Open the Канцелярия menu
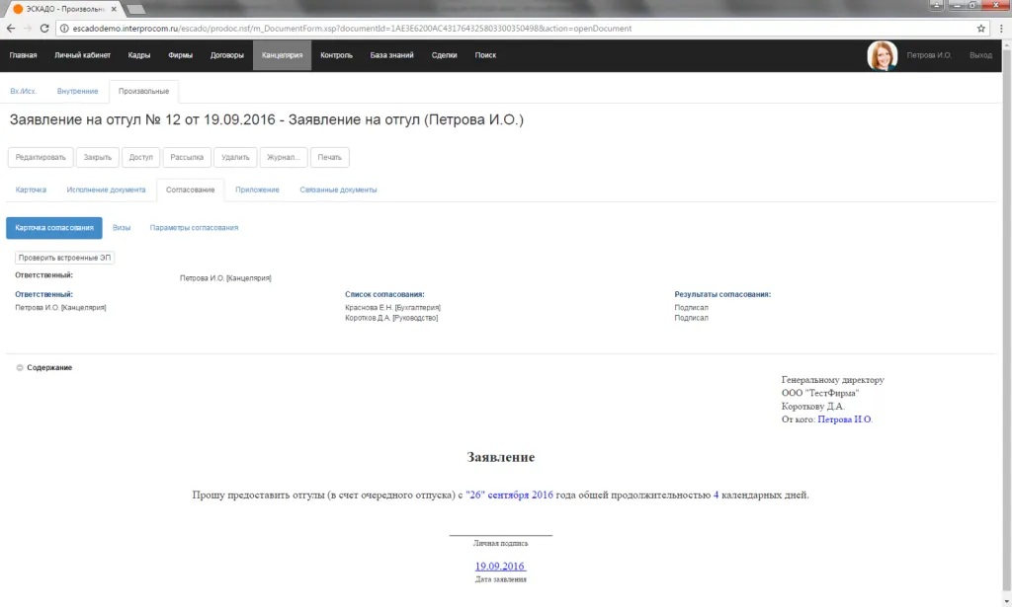Image resolution: width=1012 pixels, height=607 pixels. pos(282,55)
